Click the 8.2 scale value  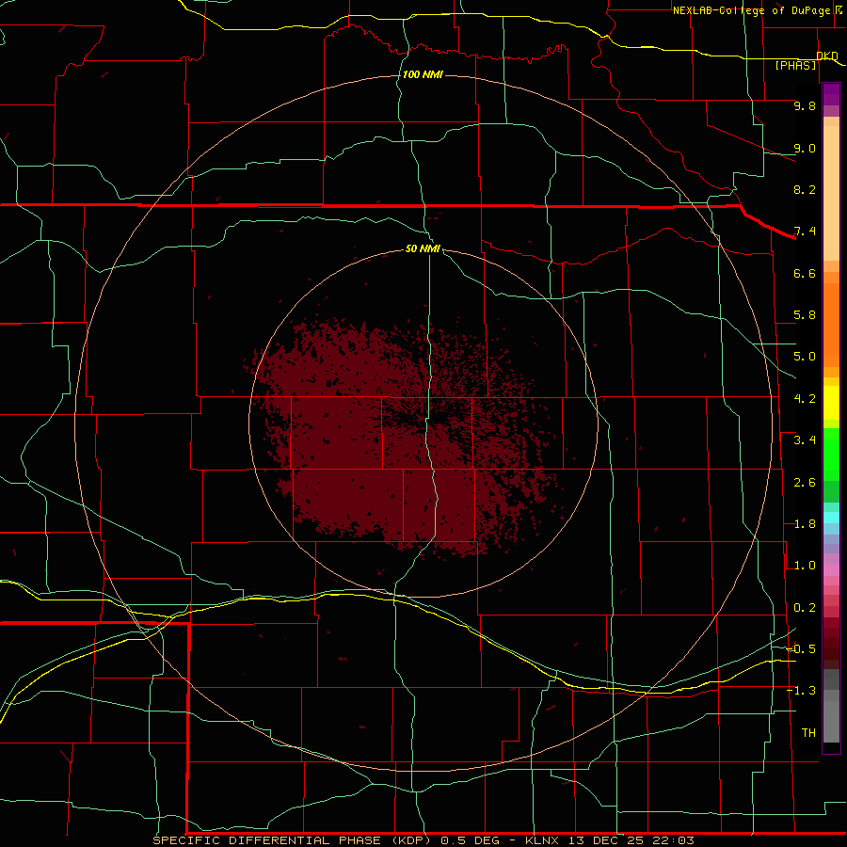click(805, 189)
